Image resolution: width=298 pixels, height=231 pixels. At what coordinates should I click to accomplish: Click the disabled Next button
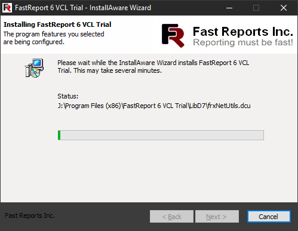[x=217, y=216]
